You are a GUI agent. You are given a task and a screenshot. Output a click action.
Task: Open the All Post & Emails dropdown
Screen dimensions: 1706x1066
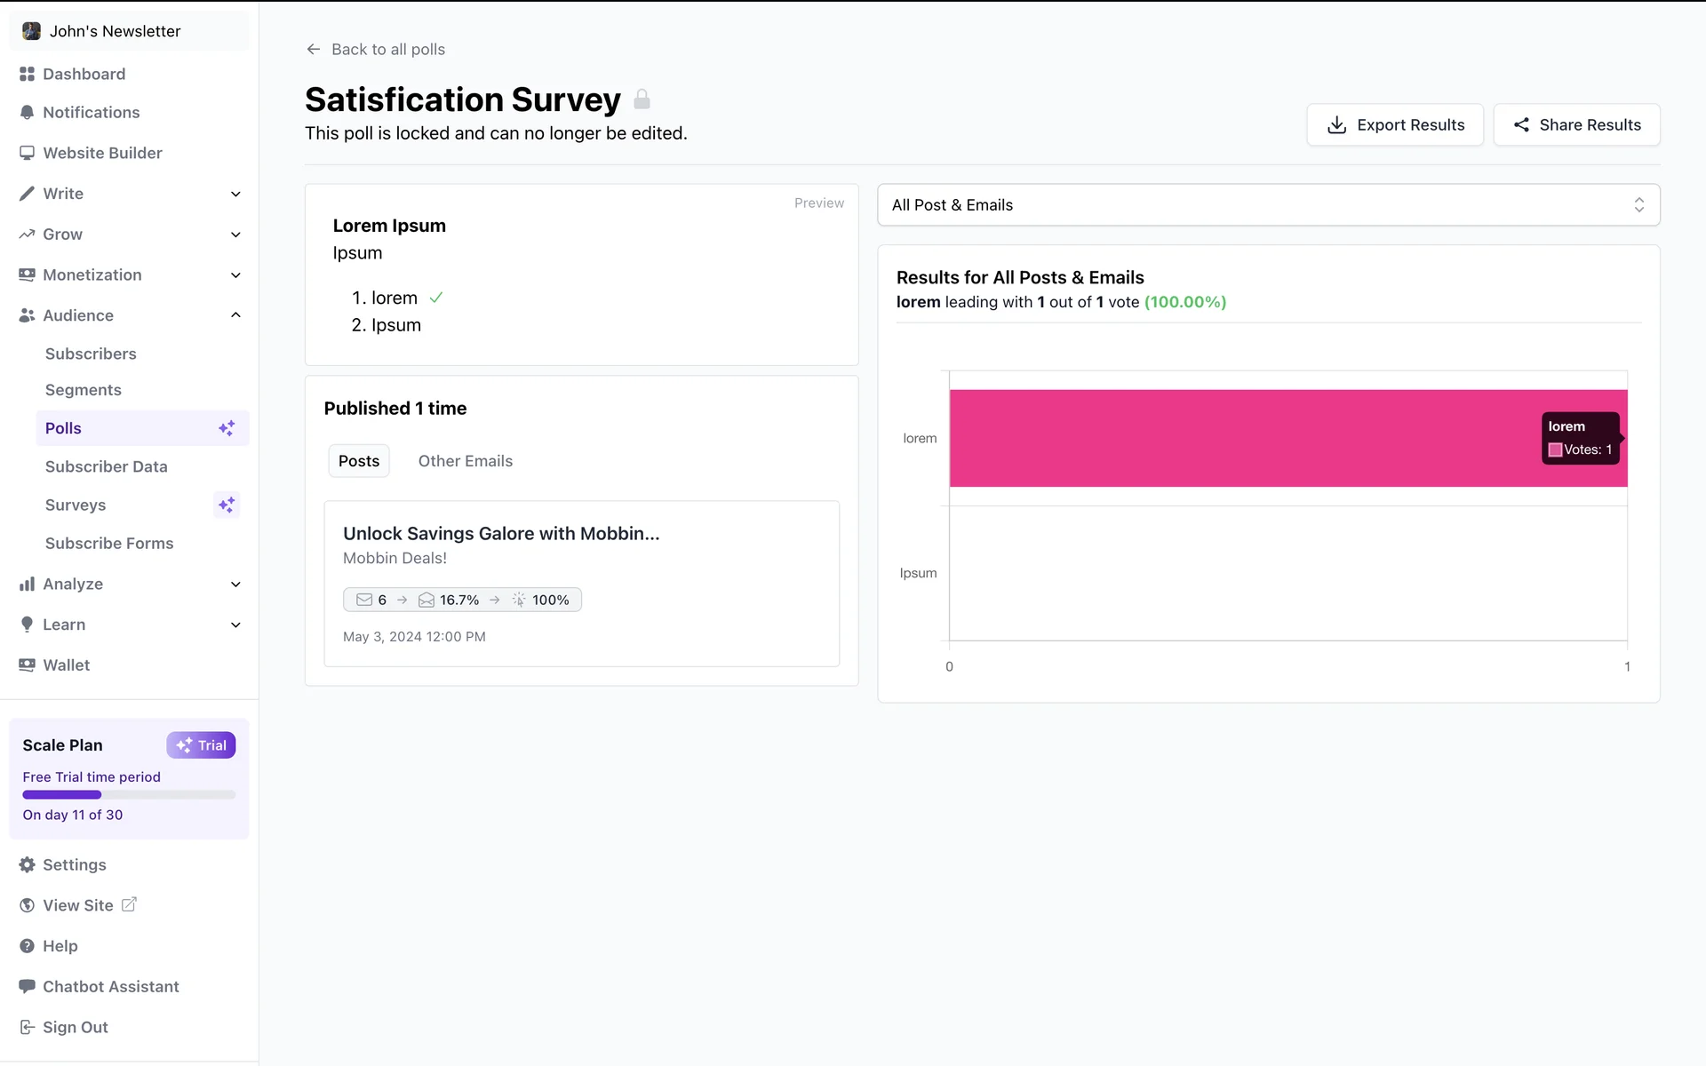click(x=1268, y=205)
